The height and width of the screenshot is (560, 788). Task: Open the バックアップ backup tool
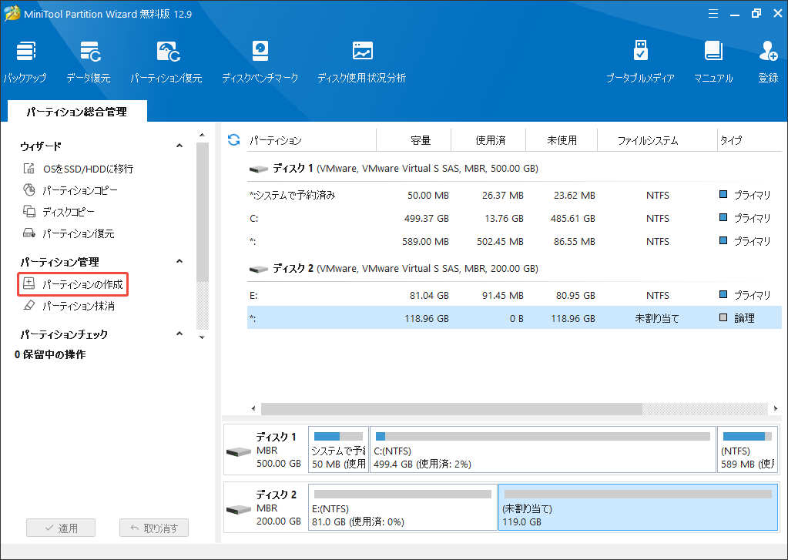click(25, 62)
